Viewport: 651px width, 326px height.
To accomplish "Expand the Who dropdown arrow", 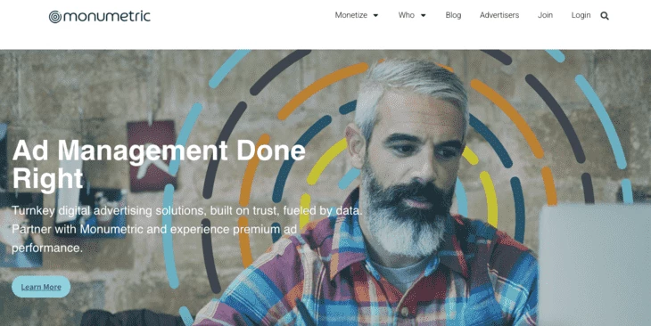I will 424,15.
